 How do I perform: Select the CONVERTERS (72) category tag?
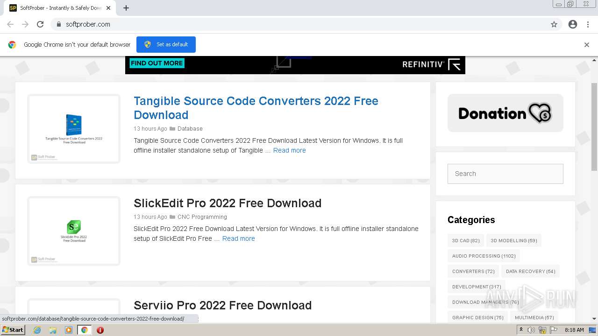(x=473, y=271)
